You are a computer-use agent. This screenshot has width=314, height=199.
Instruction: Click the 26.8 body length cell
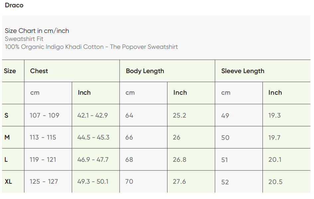click(x=179, y=160)
